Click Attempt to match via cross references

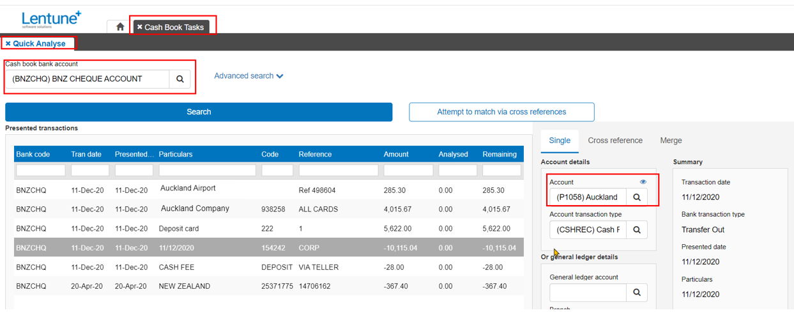coord(501,112)
